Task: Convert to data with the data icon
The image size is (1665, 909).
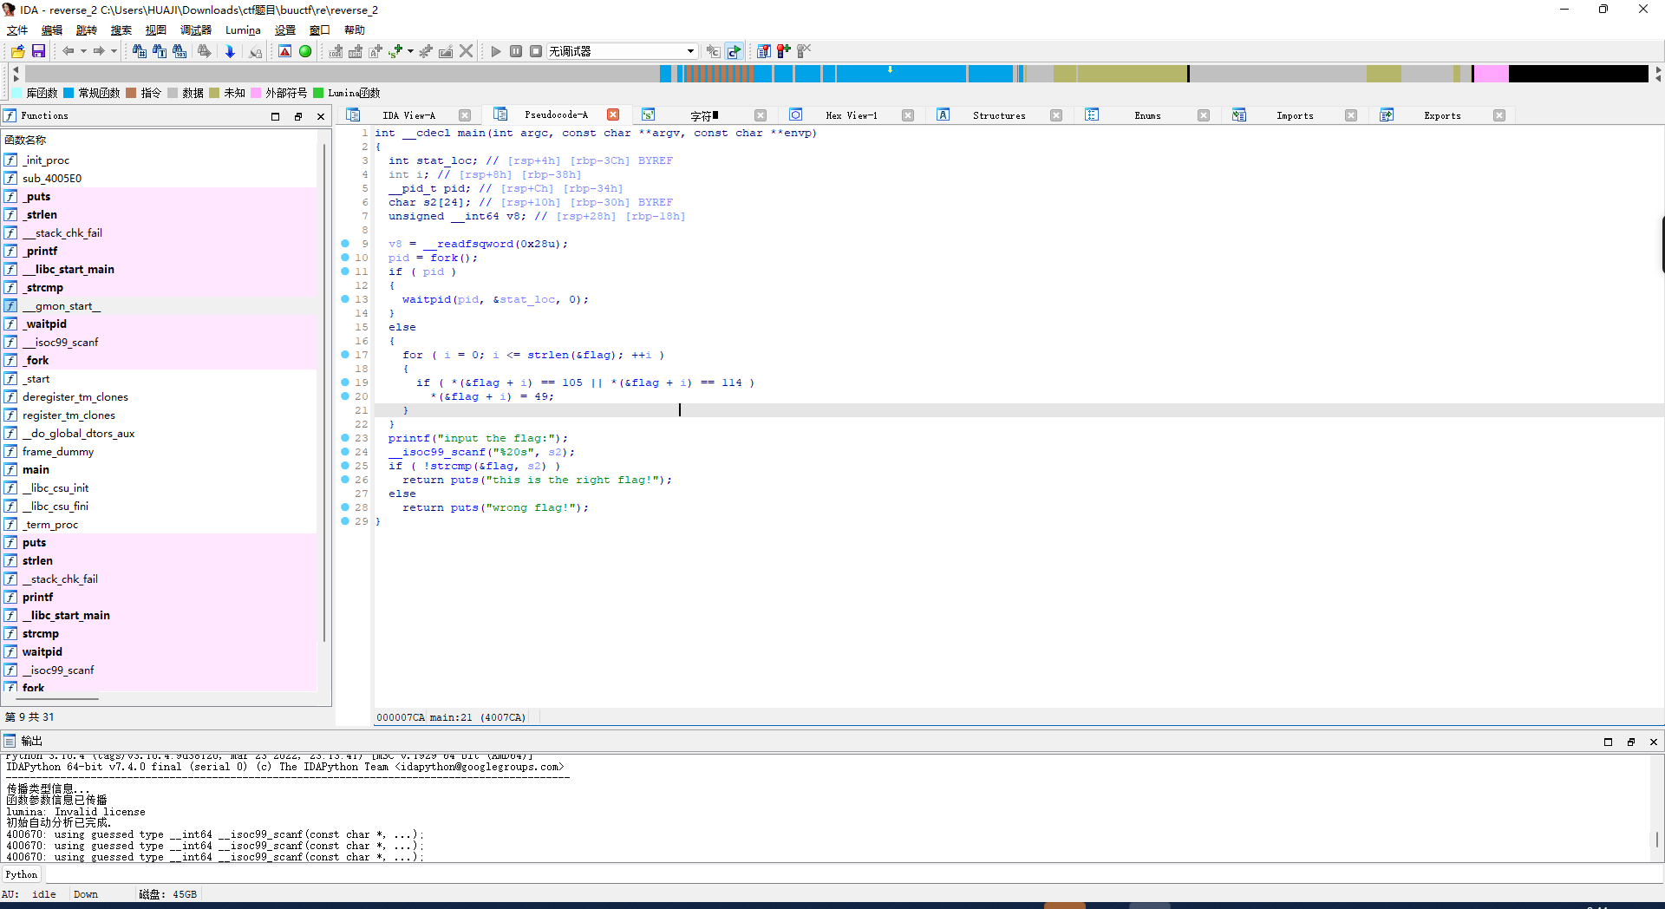Action: 356,51
